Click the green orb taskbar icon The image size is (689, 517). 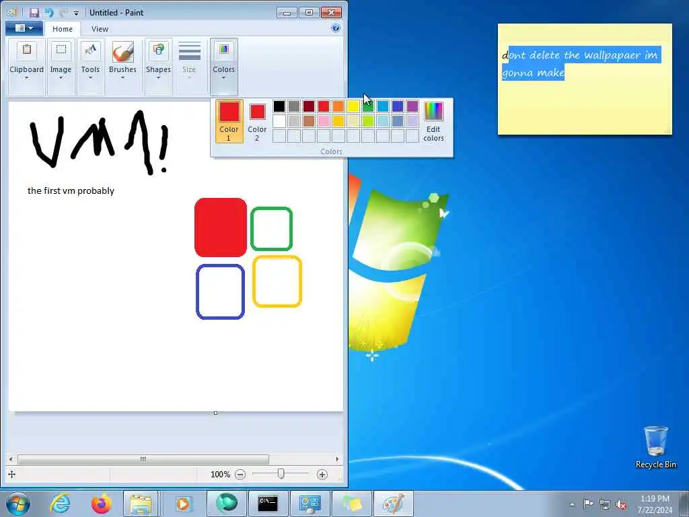tap(226, 504)
